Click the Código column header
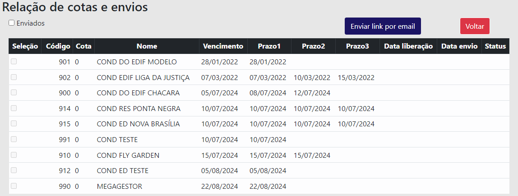 [x=58, y=46]
